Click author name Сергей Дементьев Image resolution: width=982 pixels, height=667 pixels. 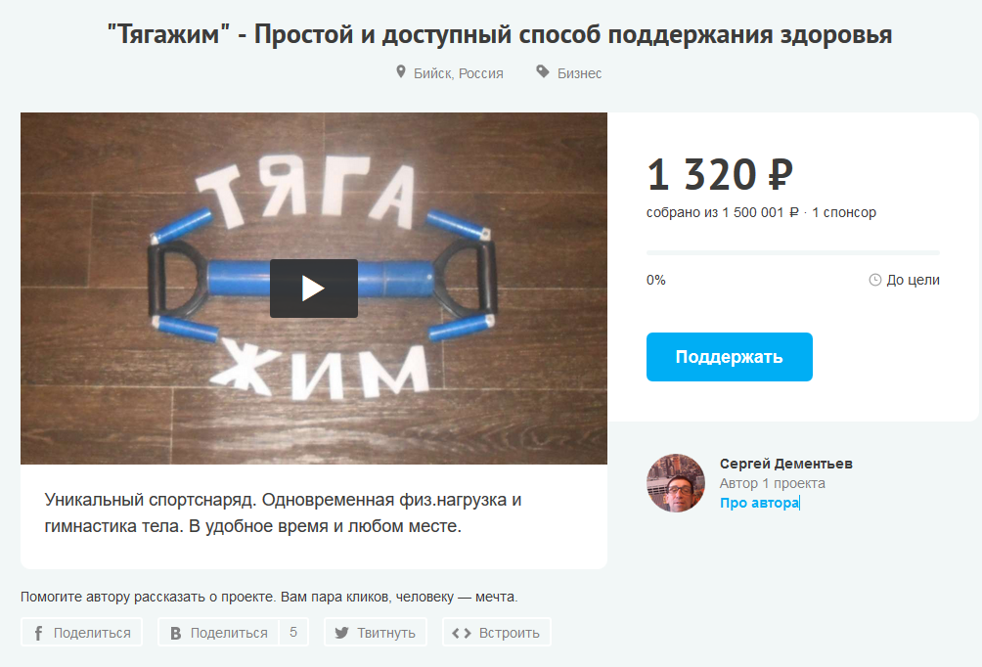click(786, 464)
